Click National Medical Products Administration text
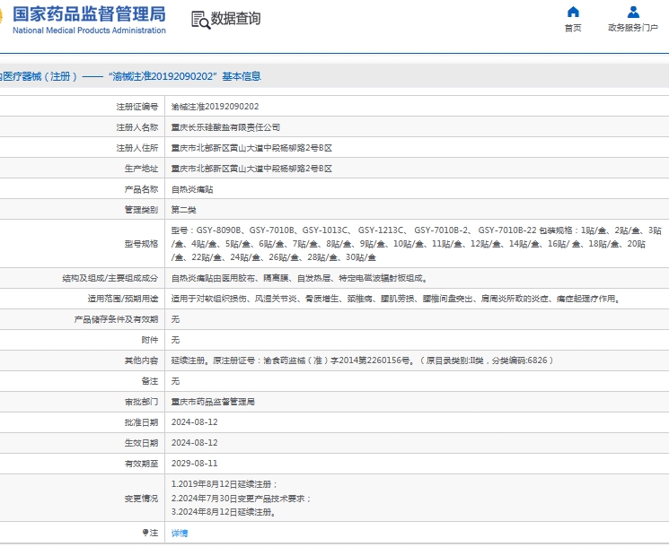The width and height of the screenshot is (669, 547). coord(89,30)
